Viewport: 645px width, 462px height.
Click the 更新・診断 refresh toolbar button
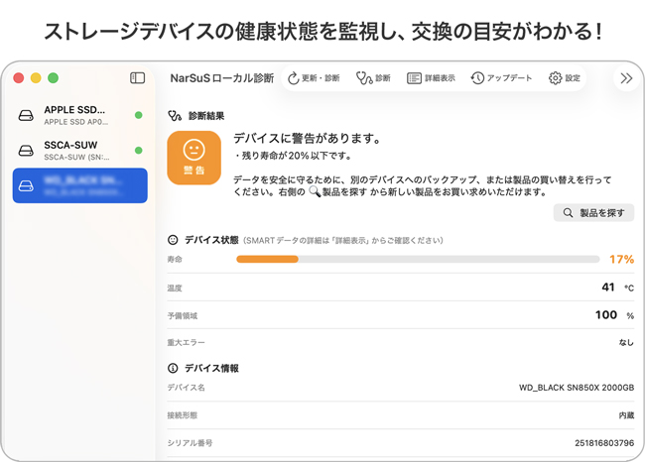(x=314, y=78)
